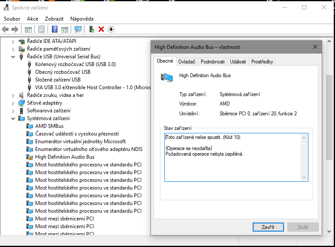Select Časovač událostí s vysokou přesností

[77, 134]
